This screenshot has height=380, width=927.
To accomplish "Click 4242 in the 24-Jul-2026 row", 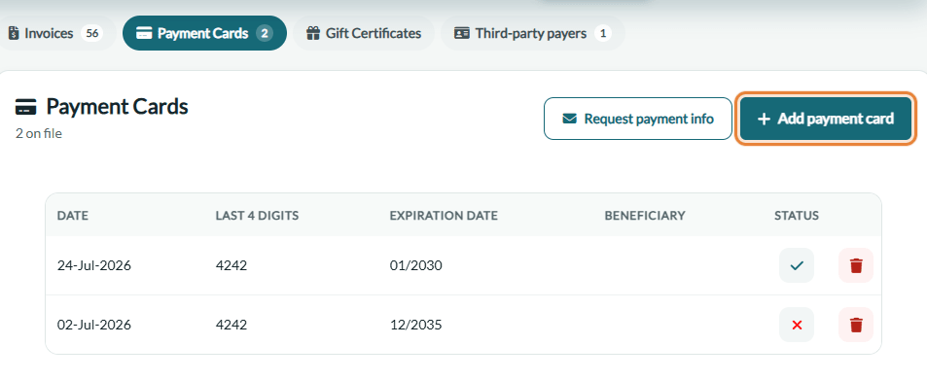I will 232,266.
